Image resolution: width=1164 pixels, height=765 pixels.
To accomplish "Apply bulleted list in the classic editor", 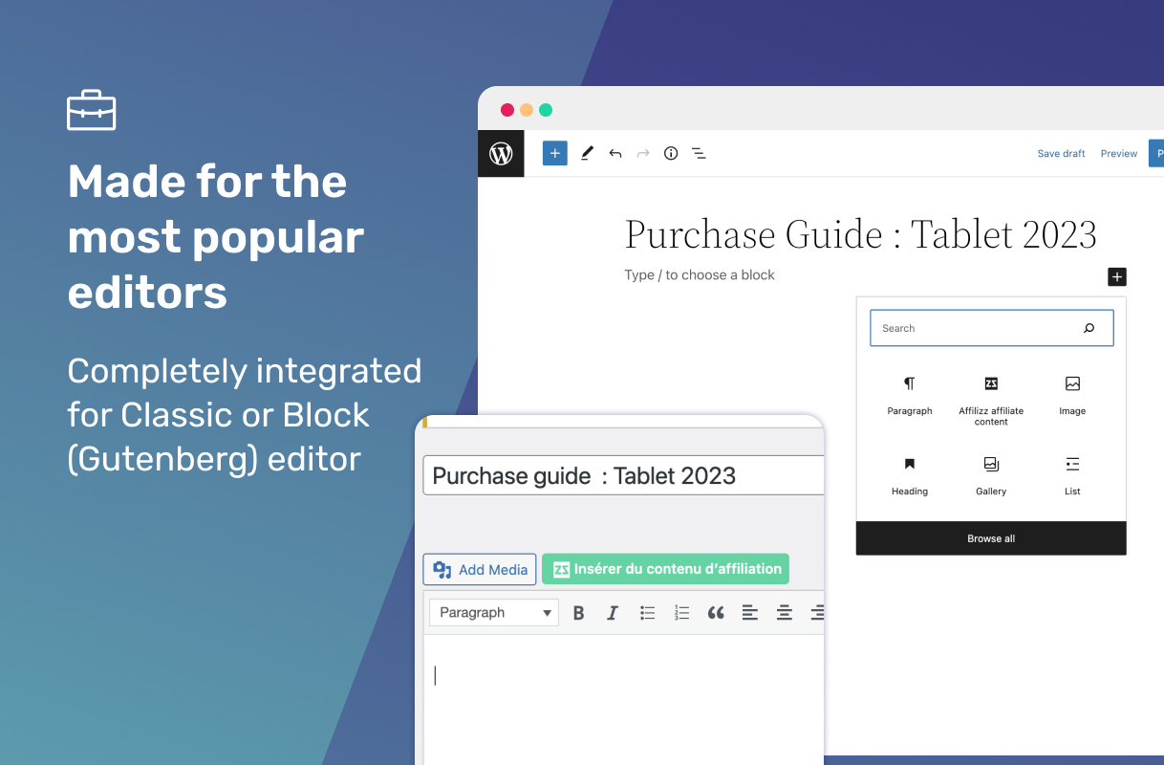I will (x=647, y=613).
